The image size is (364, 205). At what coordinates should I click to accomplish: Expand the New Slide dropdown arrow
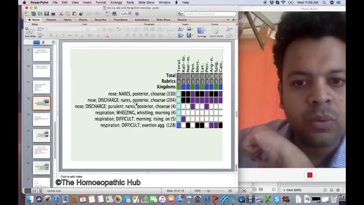click(34, 30)
